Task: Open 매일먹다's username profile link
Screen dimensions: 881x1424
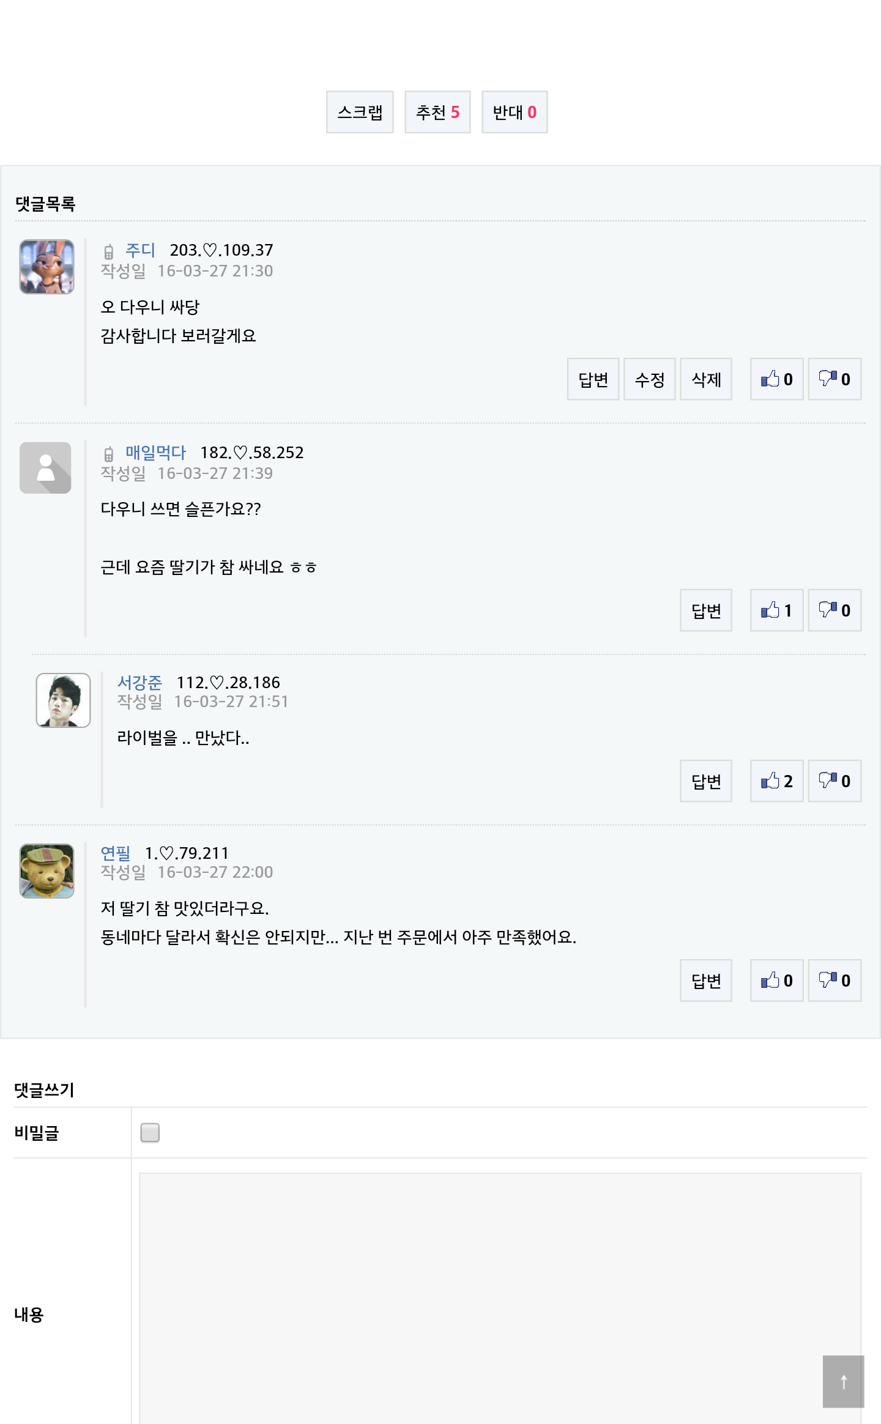Action: [x=155, y=453]
